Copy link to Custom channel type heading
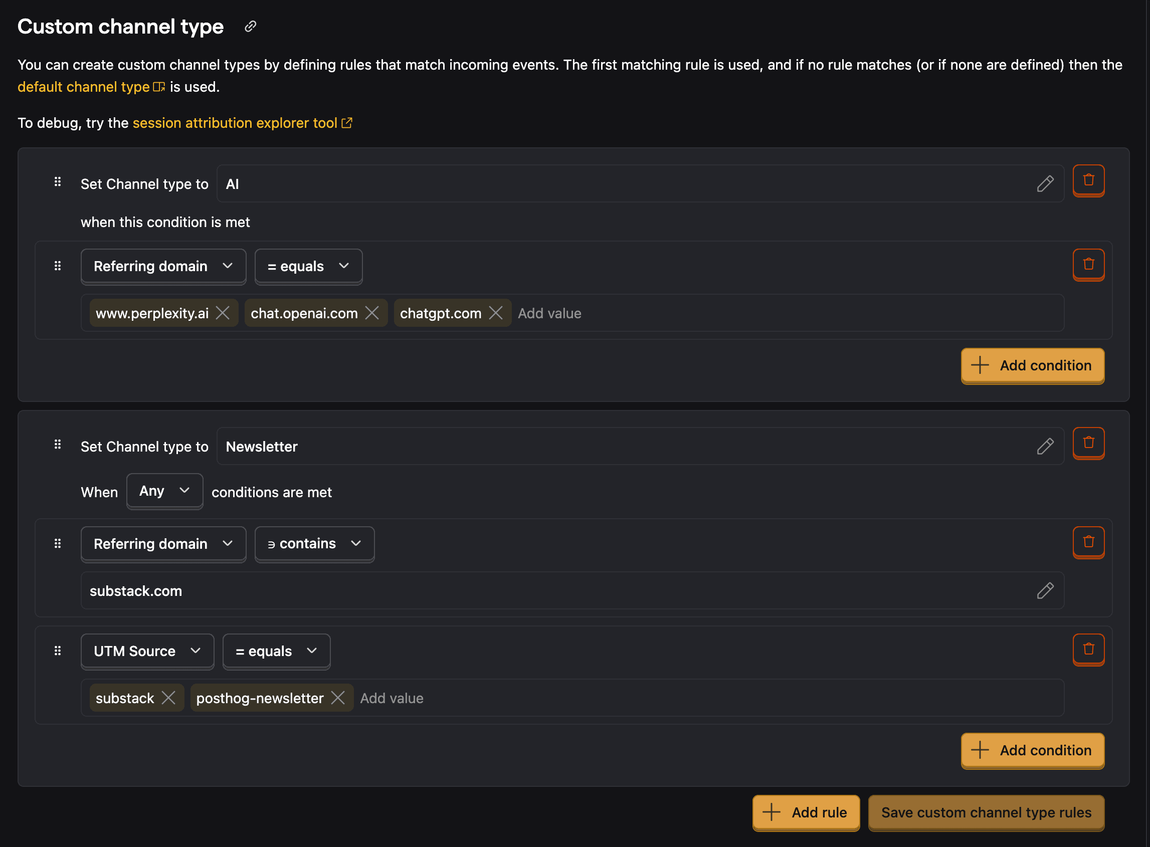The height and width of the screenshot is (847, 1150). 250,26
